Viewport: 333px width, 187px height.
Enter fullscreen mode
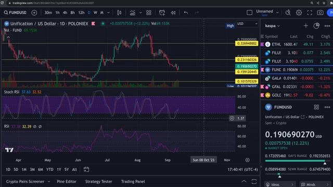point(310,12)
